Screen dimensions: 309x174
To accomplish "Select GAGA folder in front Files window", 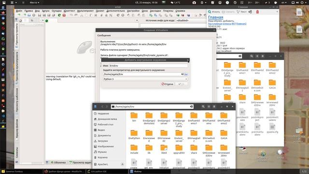I will [224, 135].
